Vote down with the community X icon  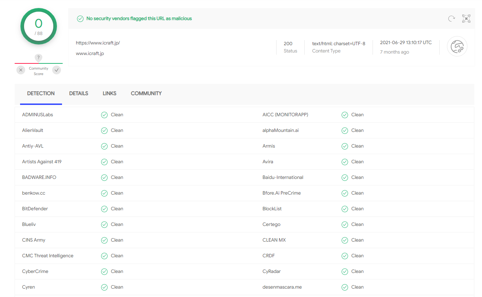click(x=21, y=70)
